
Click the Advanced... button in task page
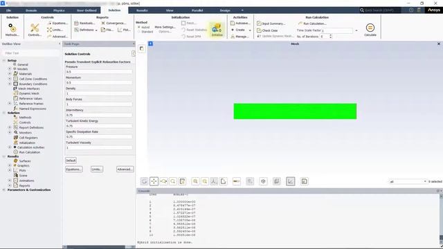point(125,169)
